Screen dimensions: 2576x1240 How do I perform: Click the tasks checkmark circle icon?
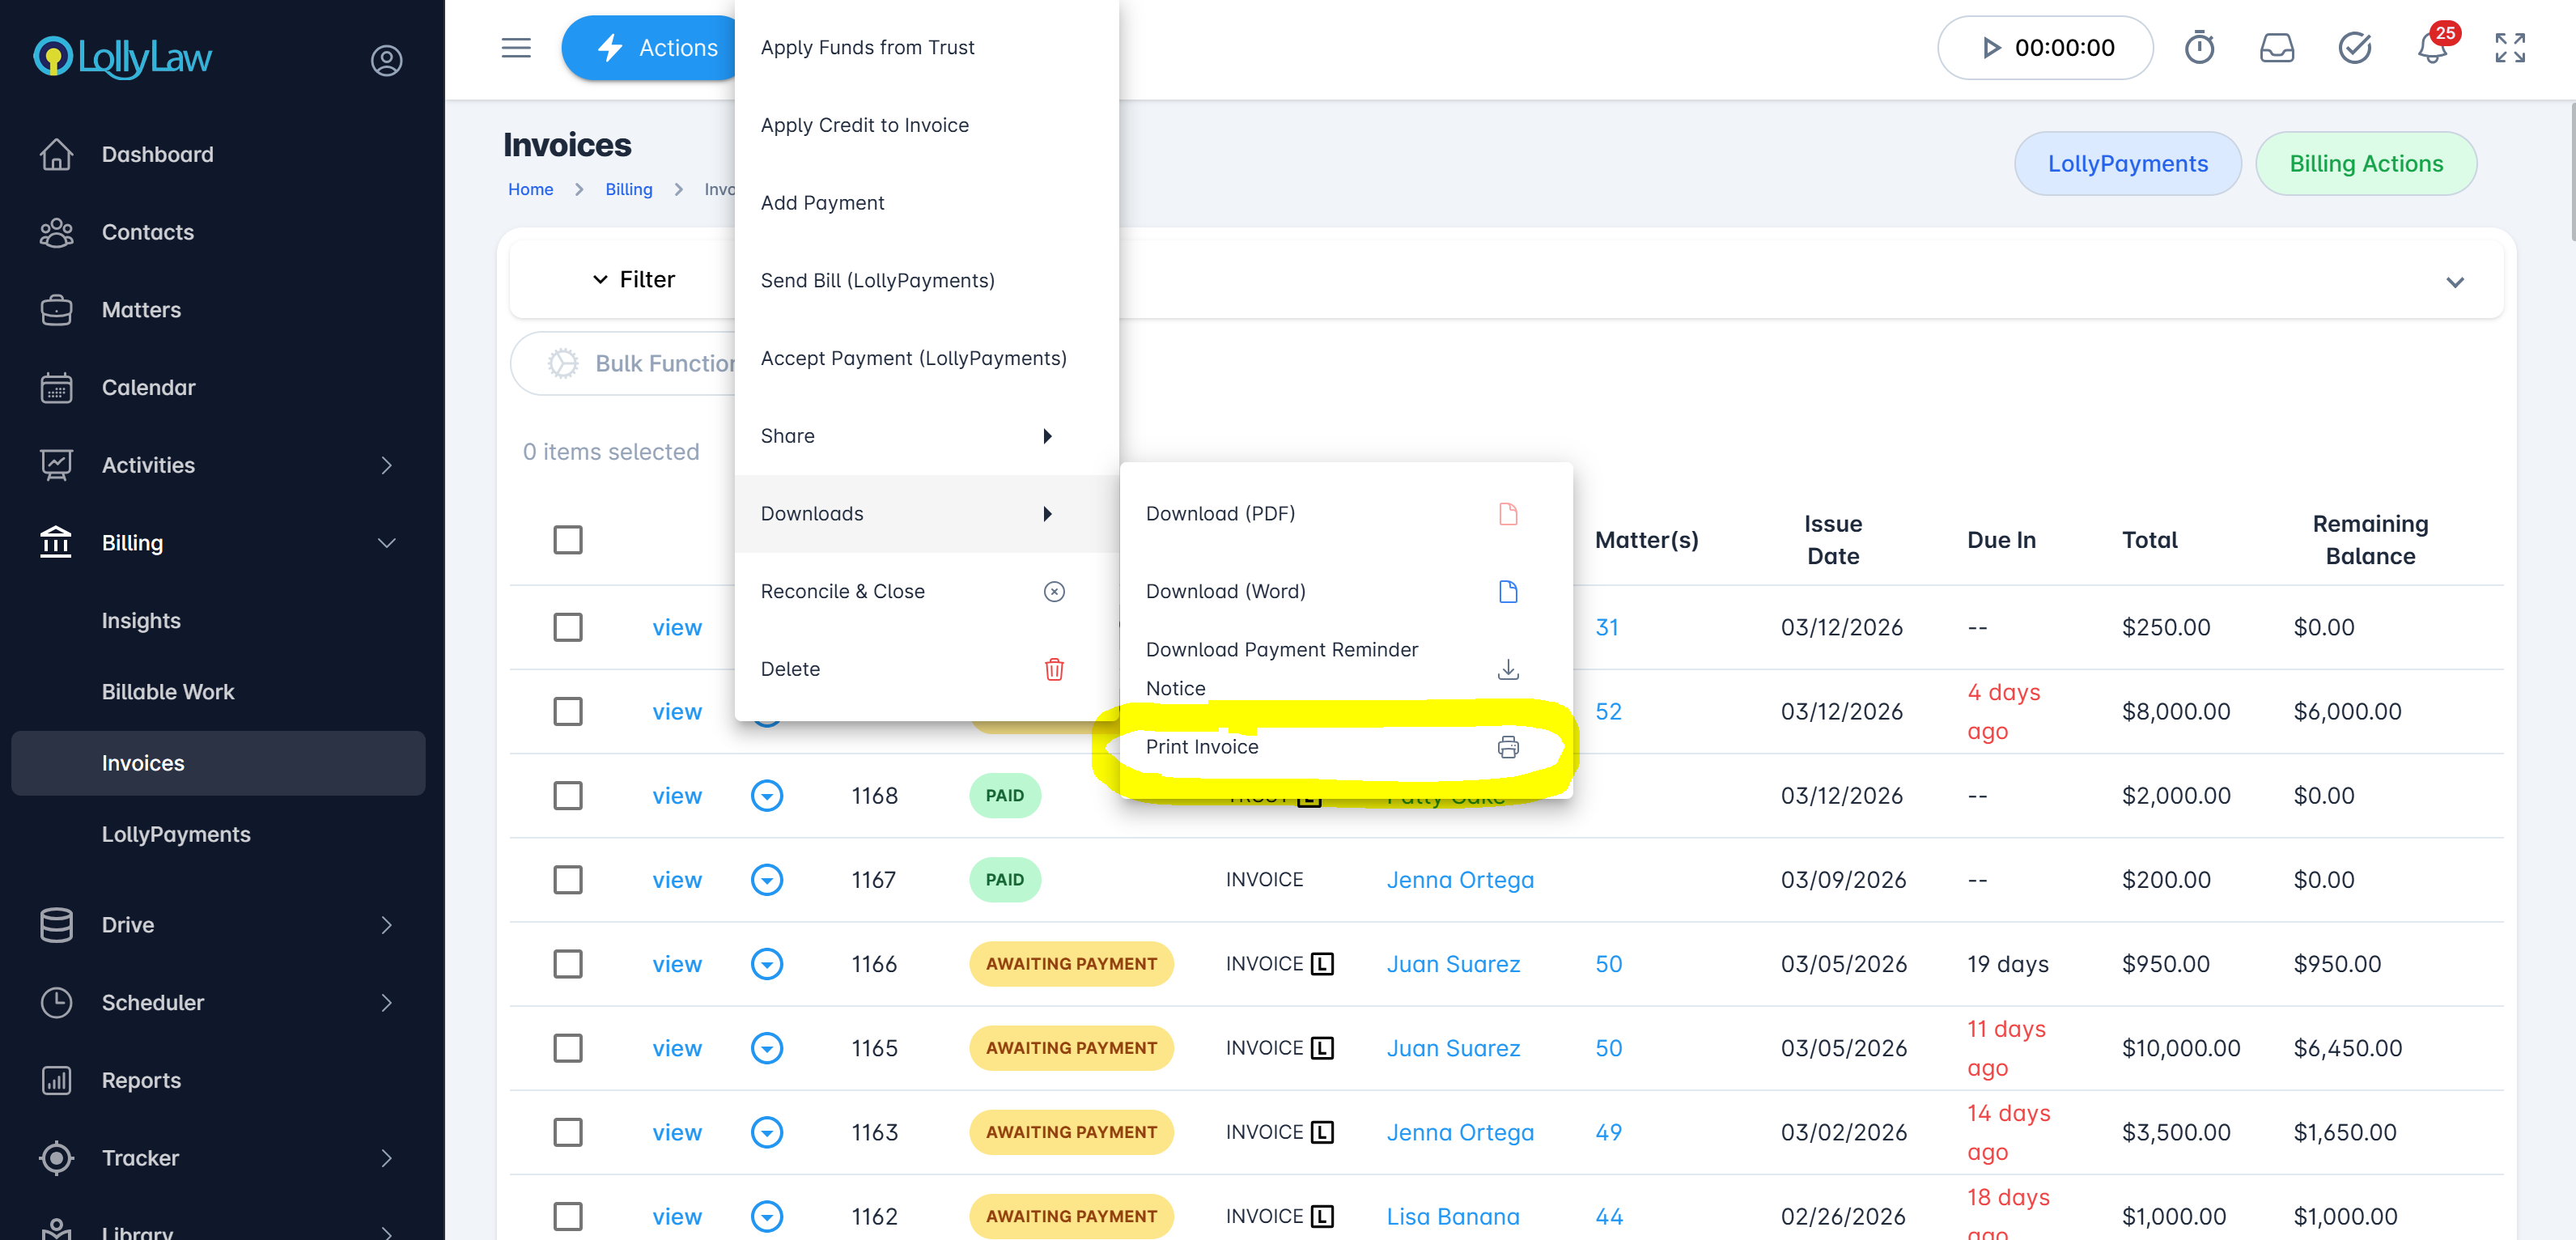pyautogui.click(x=2354, y=48)
